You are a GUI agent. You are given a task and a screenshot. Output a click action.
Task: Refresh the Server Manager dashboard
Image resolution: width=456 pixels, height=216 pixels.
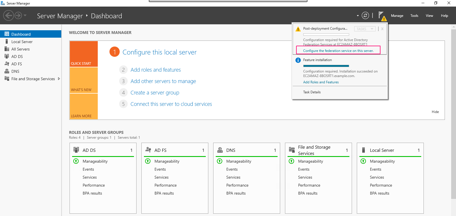point(365,15)
